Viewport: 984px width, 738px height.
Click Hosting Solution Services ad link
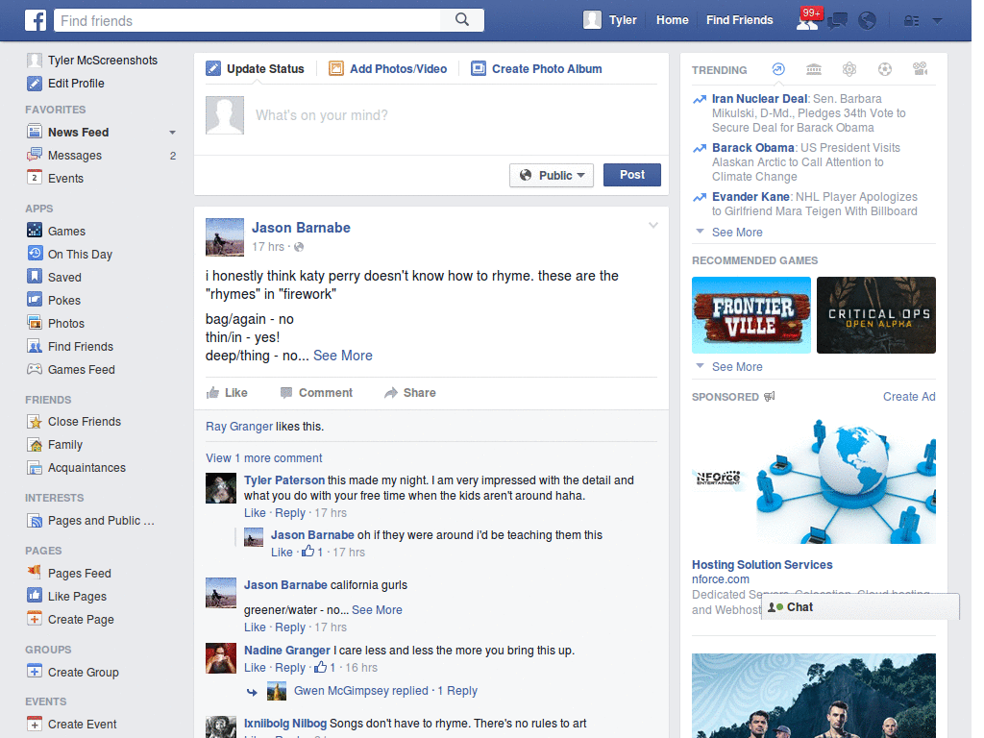762,565
